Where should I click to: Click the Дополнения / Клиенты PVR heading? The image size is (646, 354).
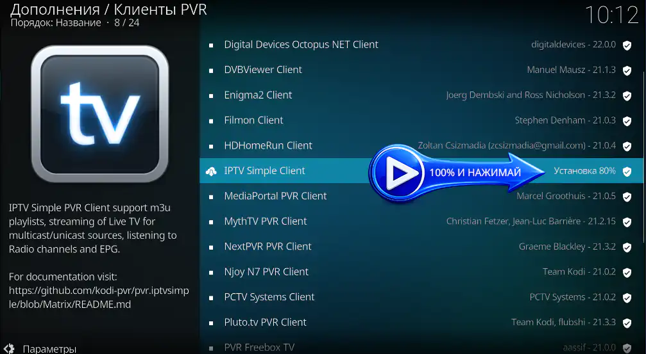click(x=108, y=9)
